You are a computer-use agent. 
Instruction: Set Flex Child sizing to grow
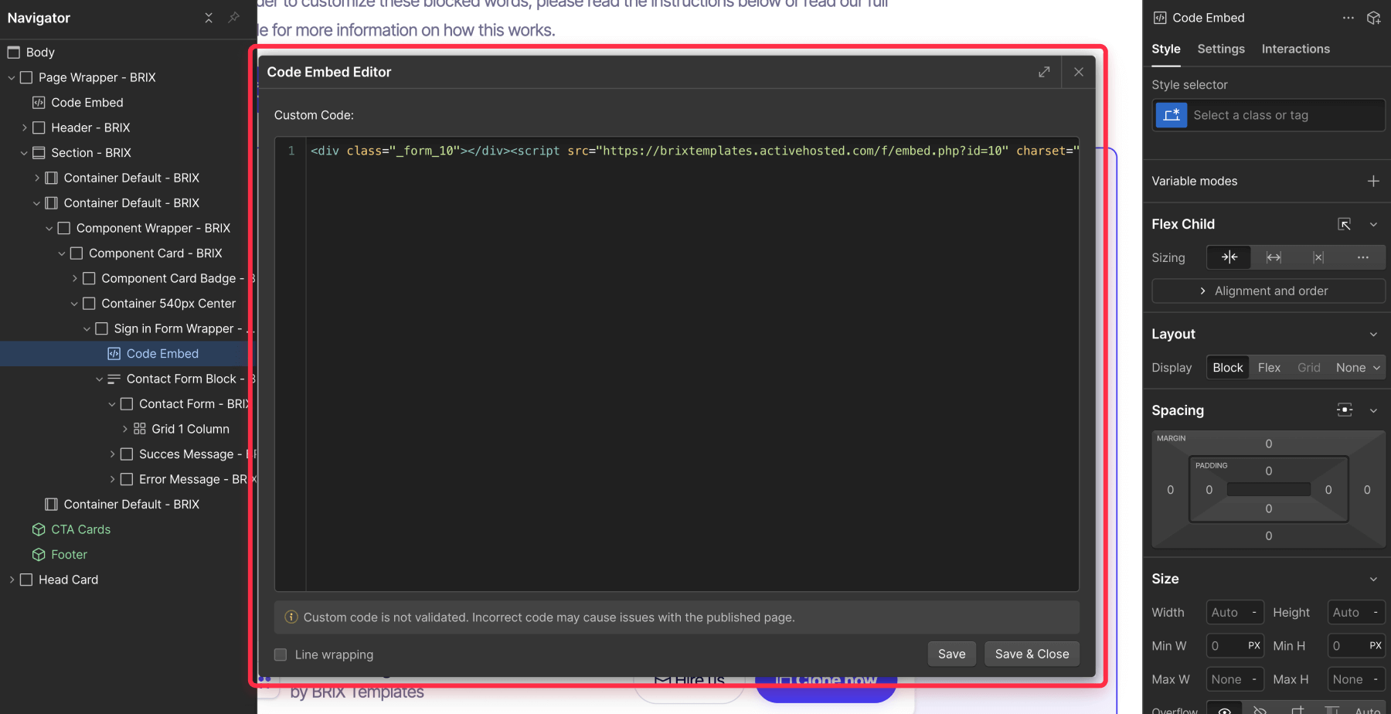point(1274,257)
